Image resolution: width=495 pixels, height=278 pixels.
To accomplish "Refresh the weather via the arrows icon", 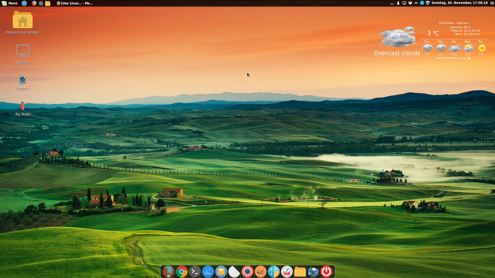I will 469,58.
